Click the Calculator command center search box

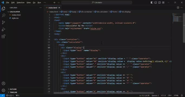(97, 2)
